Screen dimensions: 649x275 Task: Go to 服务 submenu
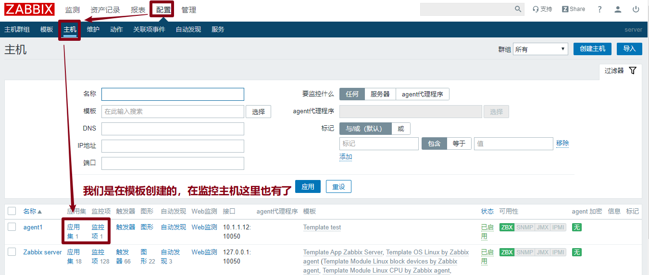click(218, 29)
